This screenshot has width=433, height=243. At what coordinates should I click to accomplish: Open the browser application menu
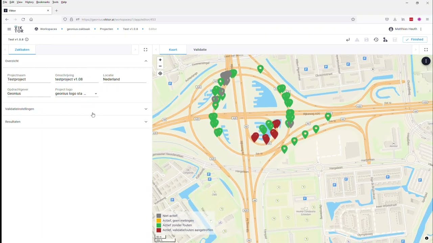[427, 20]
